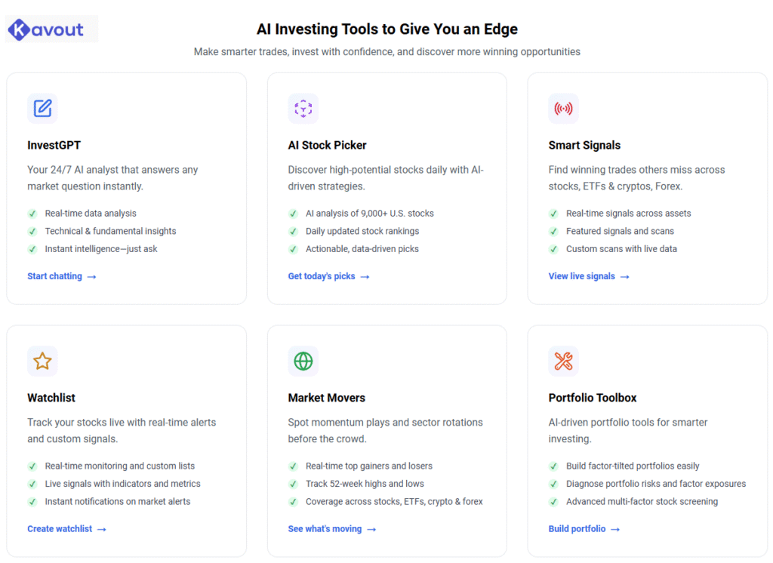Click the InvestGPT pencil edit icon
The image size is (773, 563).
point(42,109)
